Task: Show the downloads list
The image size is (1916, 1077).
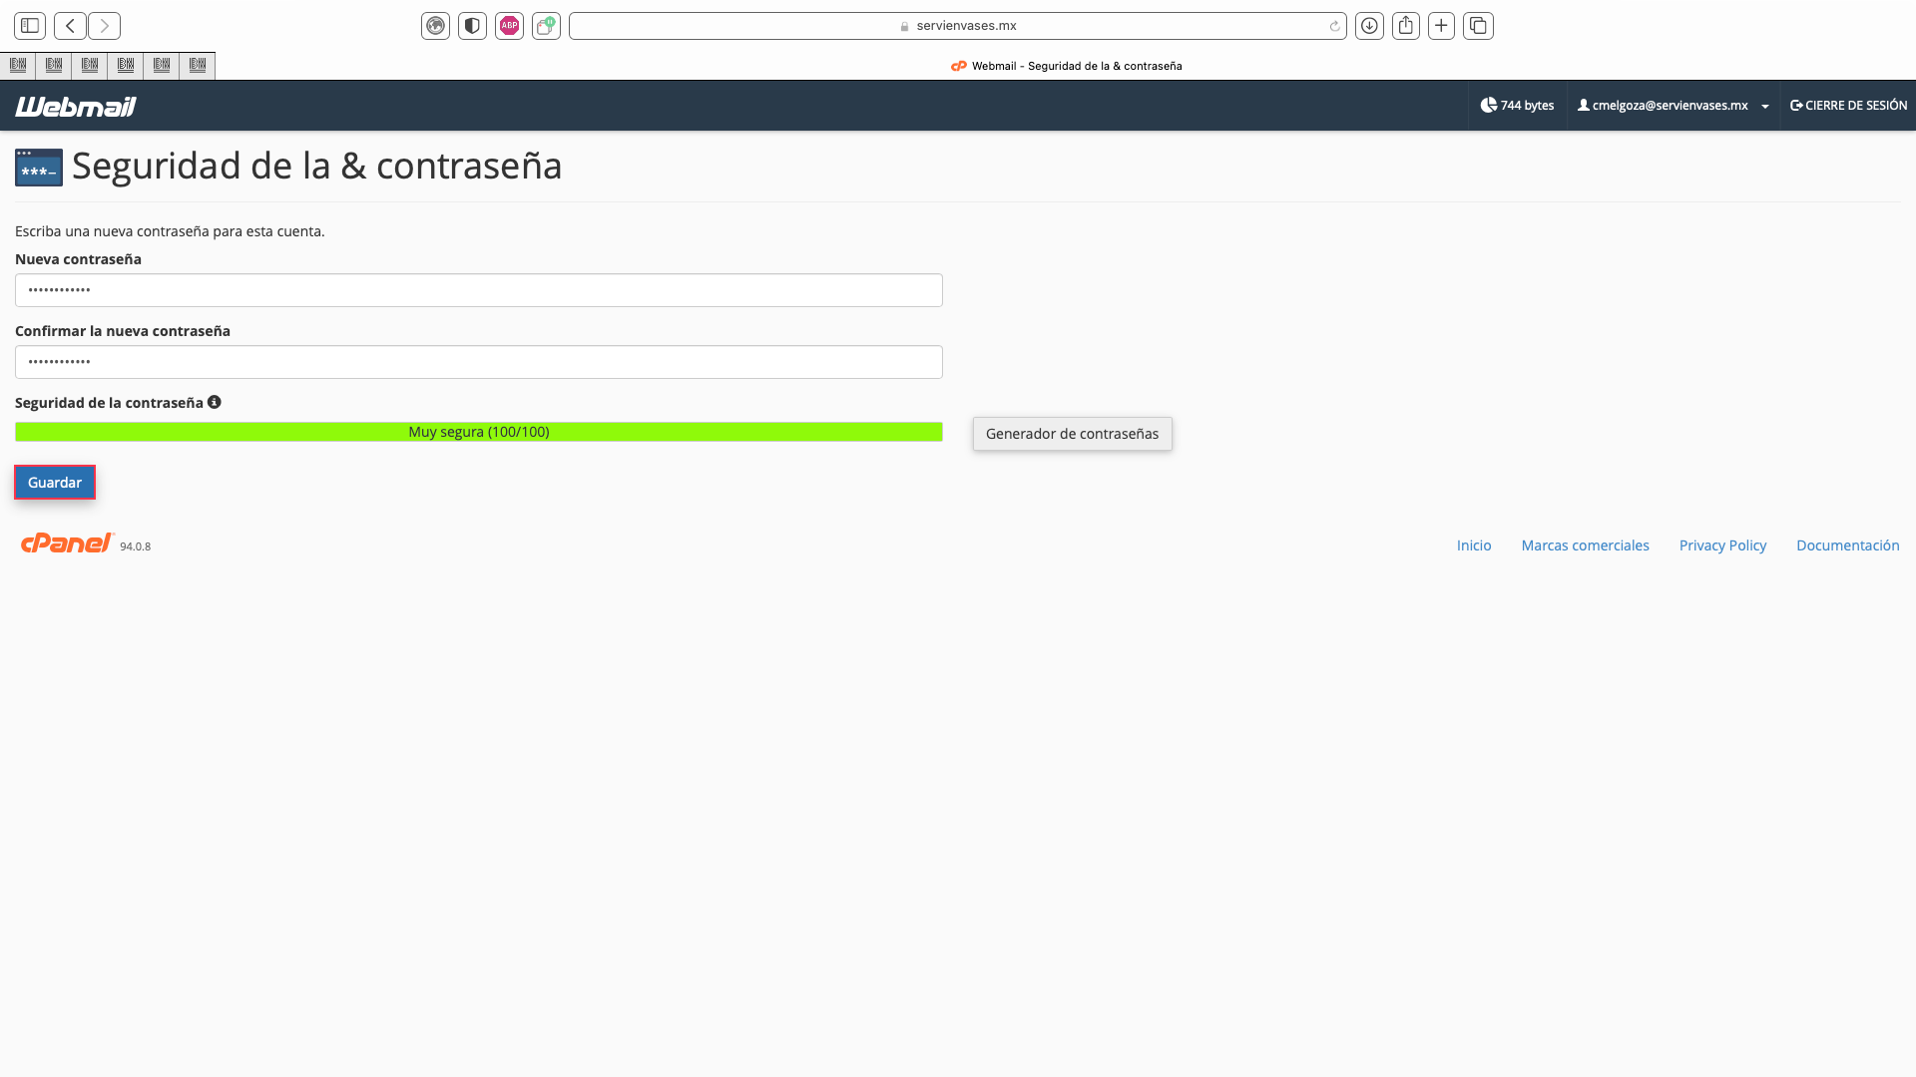Action: [x=1369, y=26]
